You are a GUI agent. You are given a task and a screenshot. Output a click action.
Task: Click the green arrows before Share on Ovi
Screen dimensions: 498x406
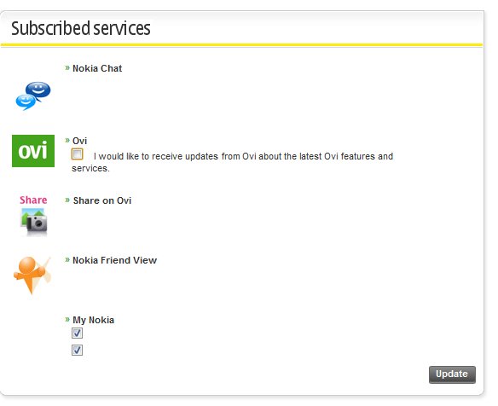tap(67, 200)
